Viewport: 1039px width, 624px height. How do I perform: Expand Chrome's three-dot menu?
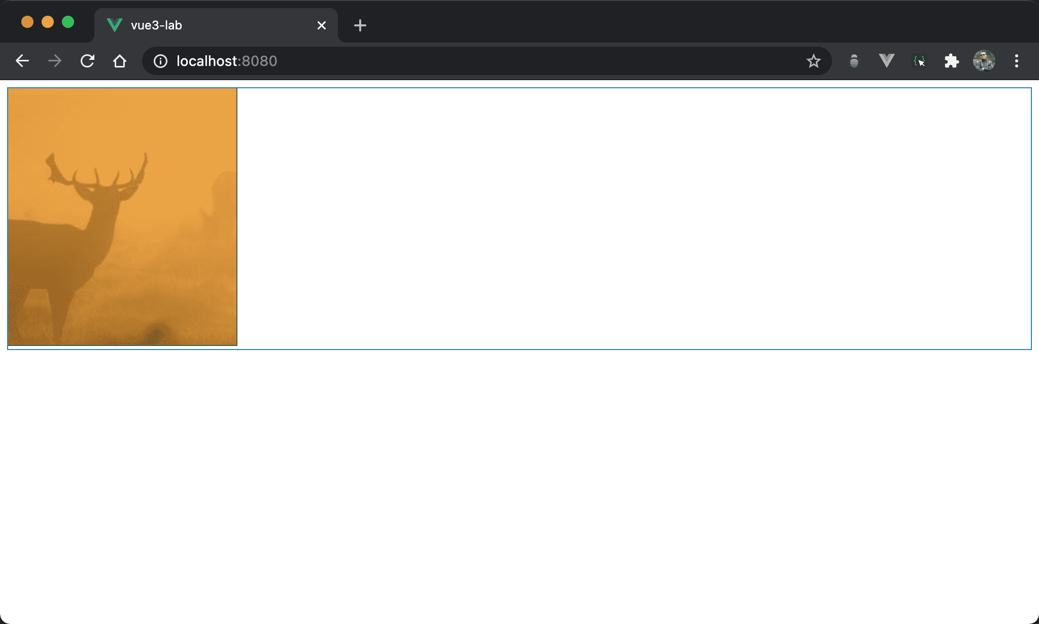1016,61
